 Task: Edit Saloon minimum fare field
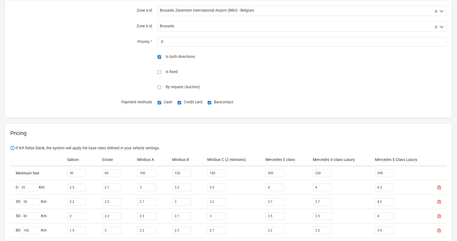click(76, 173)
